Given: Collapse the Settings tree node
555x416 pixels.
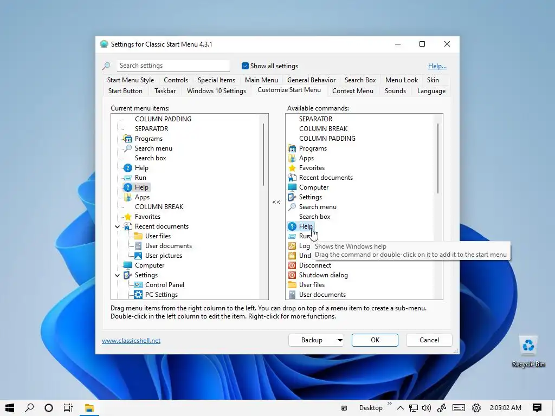Looking at the screenshot, I should tap(117, 275).
